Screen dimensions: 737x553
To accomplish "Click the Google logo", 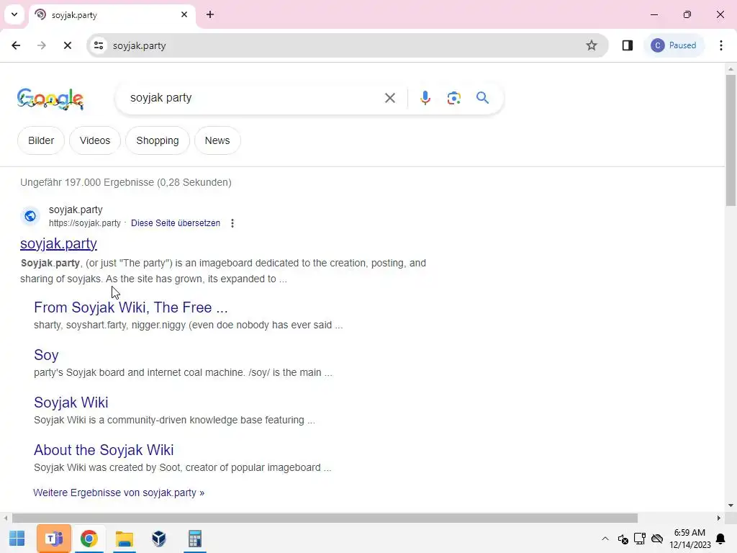I will point(50,99).
